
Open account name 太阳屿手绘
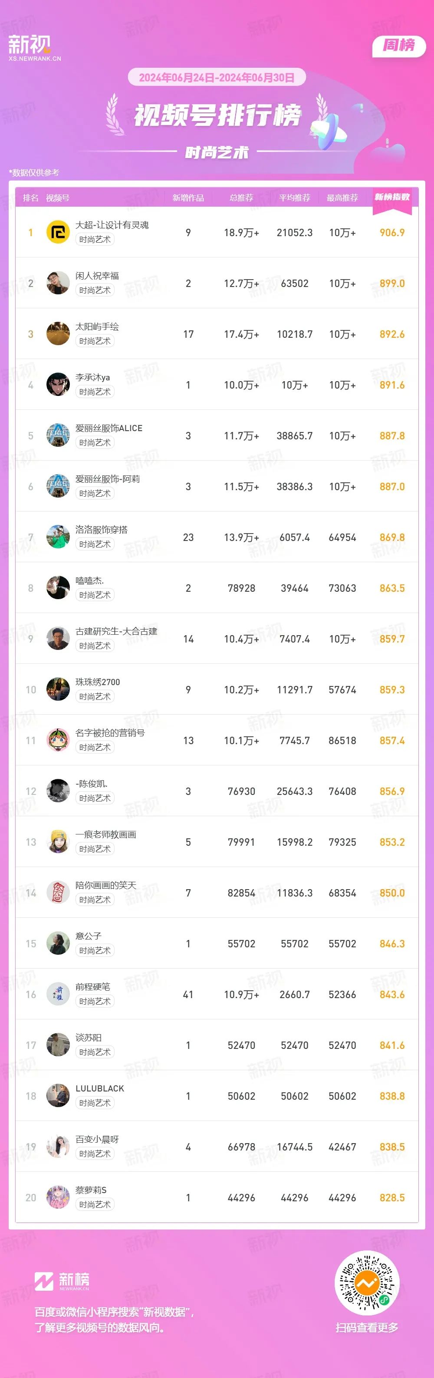tap(97, 326)
